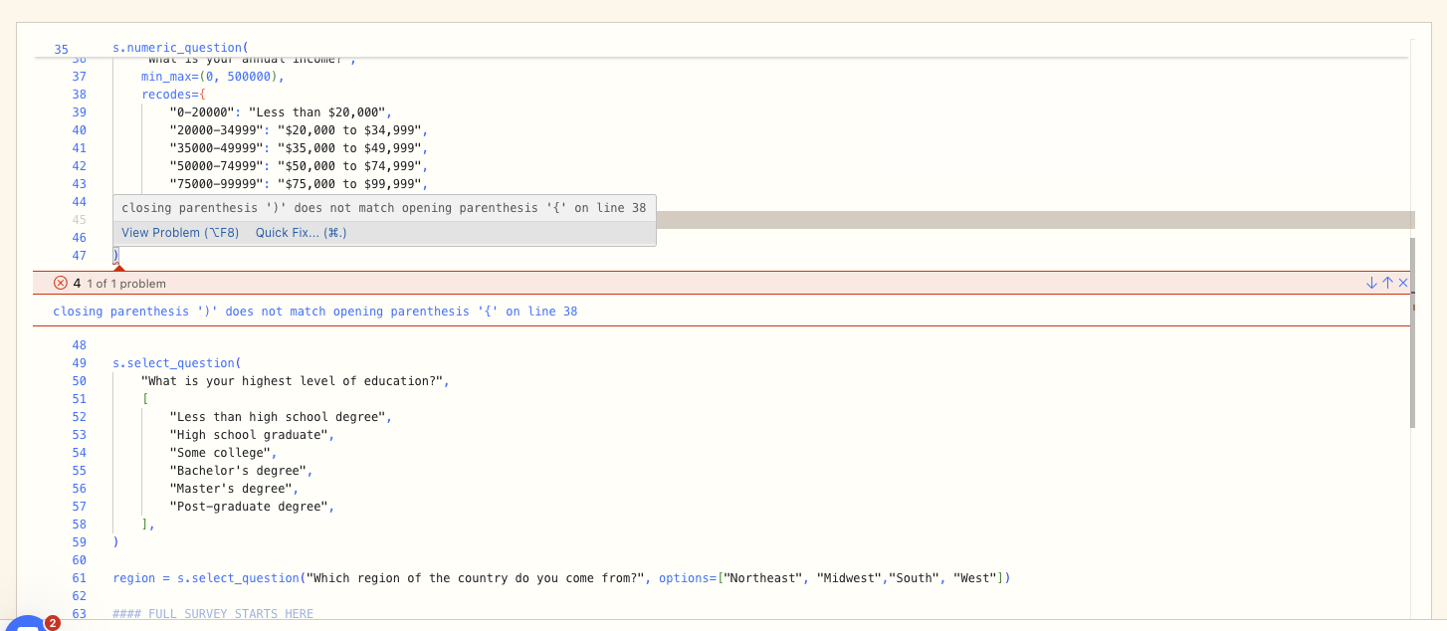Image resolution: width=1447 pixels, height=631 pixels.
Task: Click line number 49 in the gutter
Action: [x=79, y=363]
